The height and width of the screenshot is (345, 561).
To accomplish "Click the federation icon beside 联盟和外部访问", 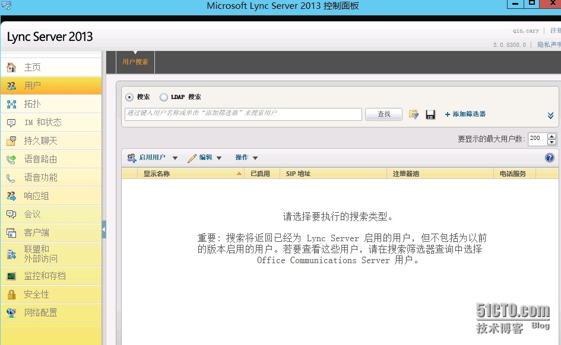I will (11, 254).
